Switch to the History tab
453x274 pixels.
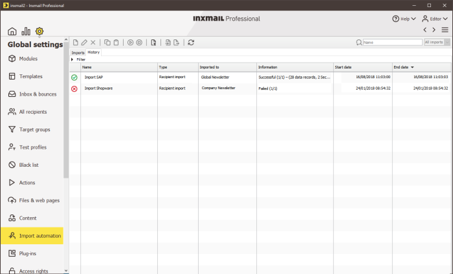click(94, 52)
